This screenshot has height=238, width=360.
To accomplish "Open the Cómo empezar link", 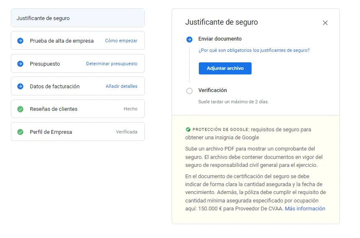I will pos(121,41).
